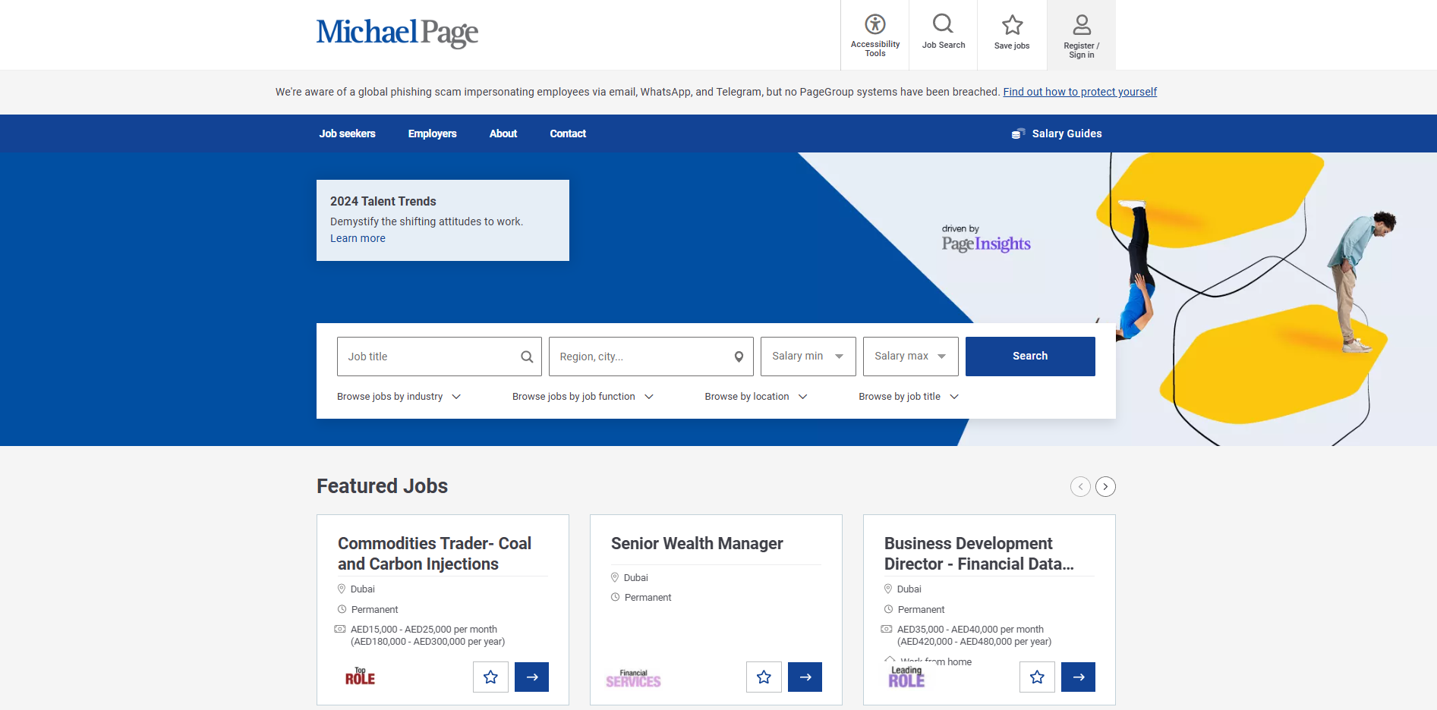The width and height of the screenshot is (1437, 710).
Task: Click the Salary Guides coins icon
Action: click(x=1018, y=134)
